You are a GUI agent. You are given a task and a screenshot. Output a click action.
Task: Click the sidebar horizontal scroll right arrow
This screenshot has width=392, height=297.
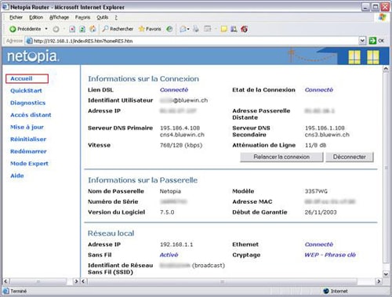tap(76, 281)
